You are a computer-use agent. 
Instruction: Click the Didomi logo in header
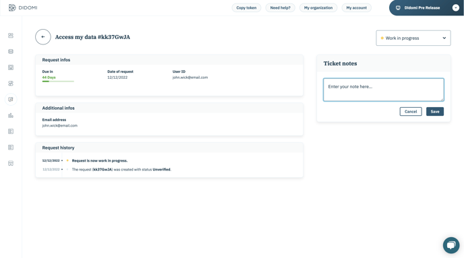(x=23, y=7)
